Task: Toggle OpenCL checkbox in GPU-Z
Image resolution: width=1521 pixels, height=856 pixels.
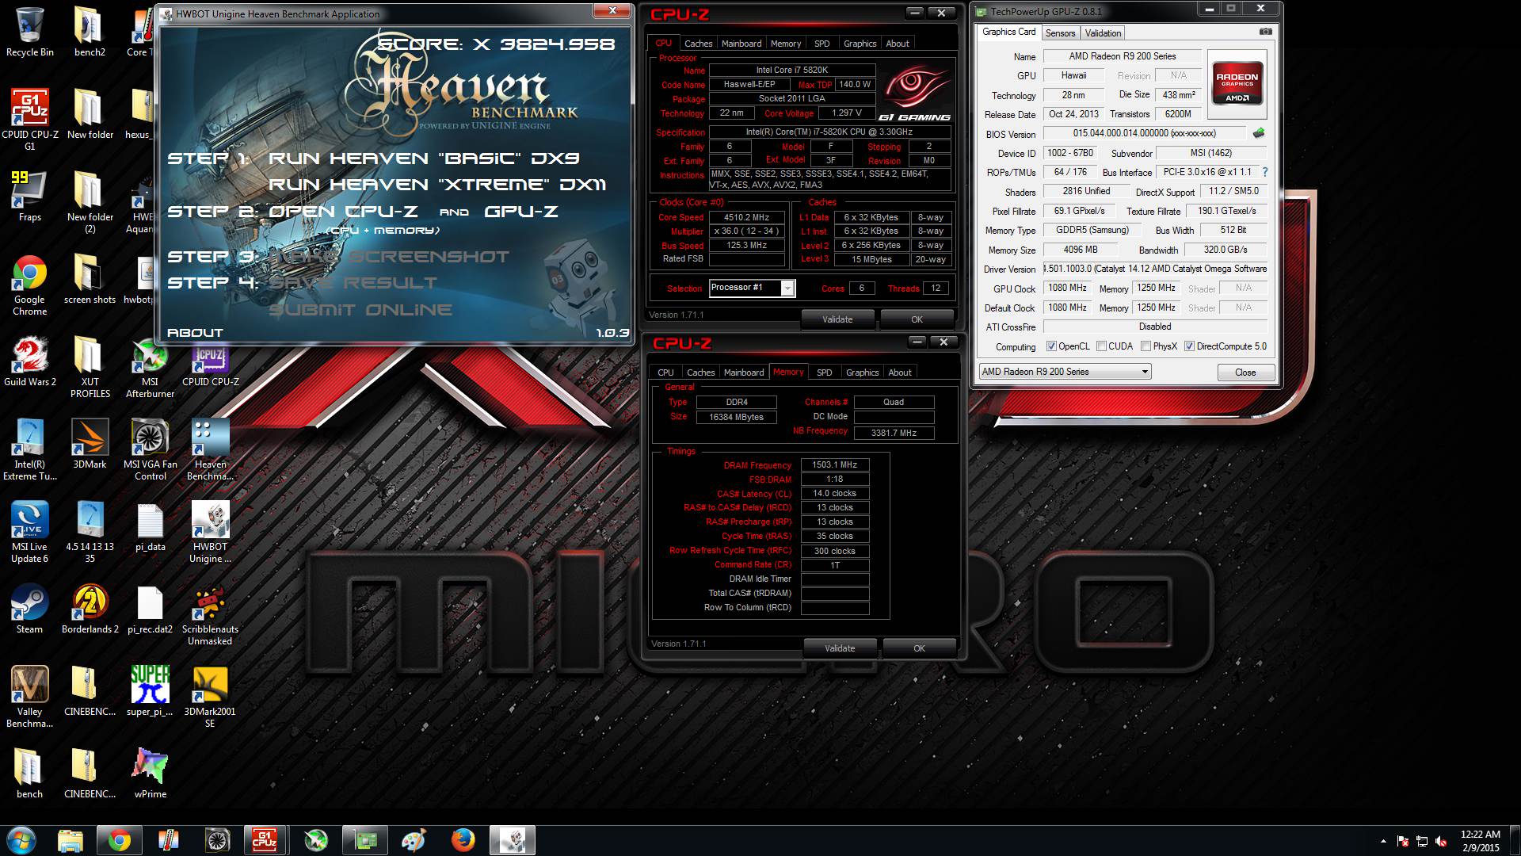Action: [x=1051, y=346]
